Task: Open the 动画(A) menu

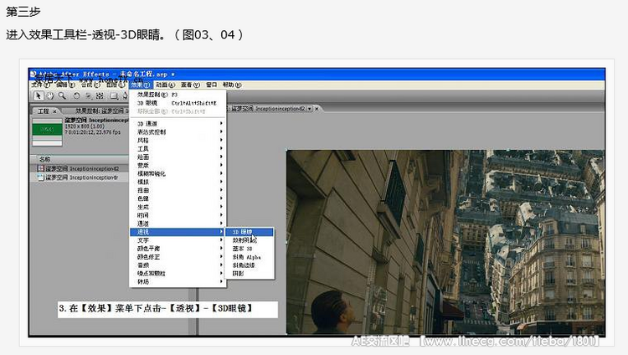Action: [x=165, y=85]
